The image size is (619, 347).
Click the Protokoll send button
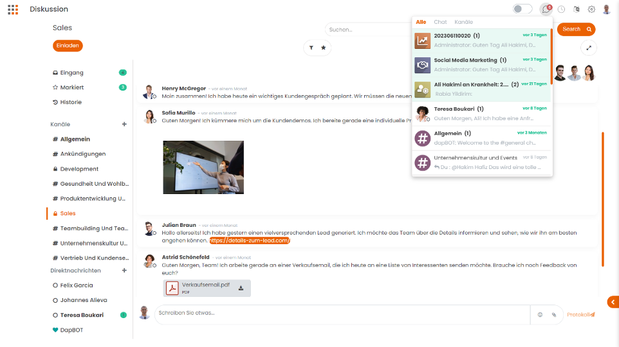click(580, 315)
